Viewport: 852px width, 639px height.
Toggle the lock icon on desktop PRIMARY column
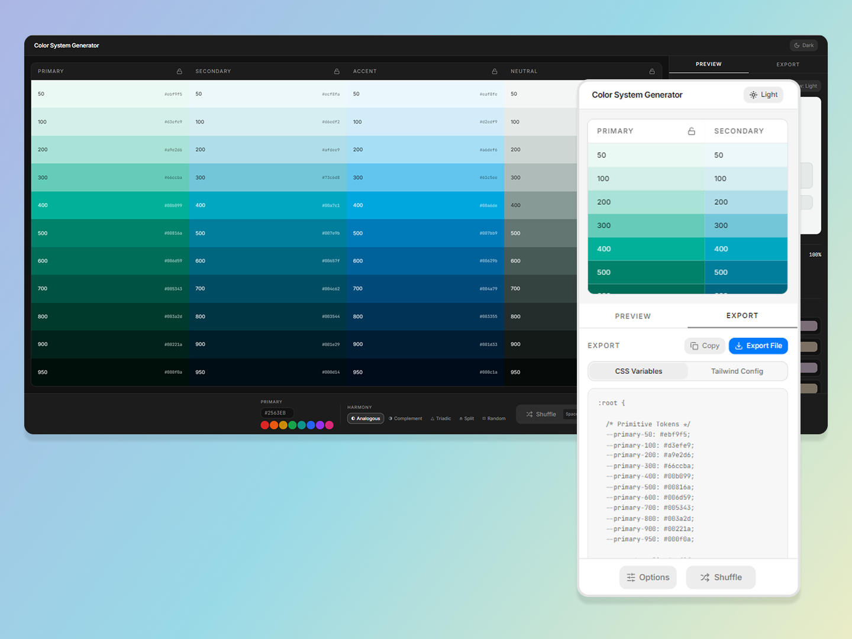pyautogui.click(x=179, y=71)
